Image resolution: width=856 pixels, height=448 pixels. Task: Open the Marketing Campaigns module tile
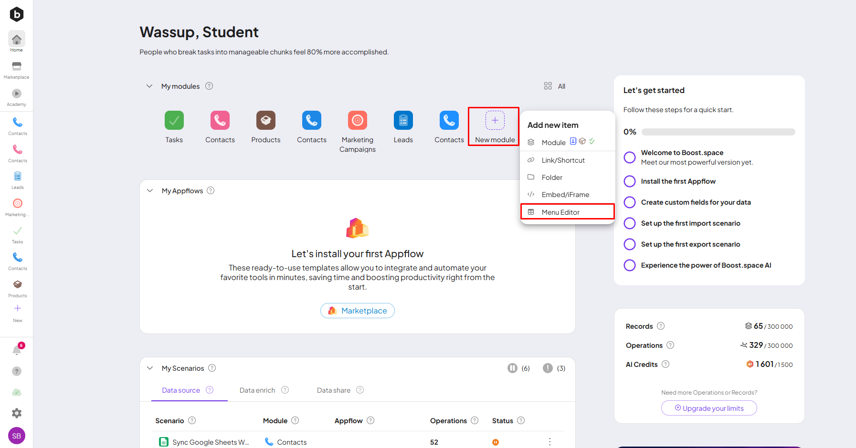point(357,121)
